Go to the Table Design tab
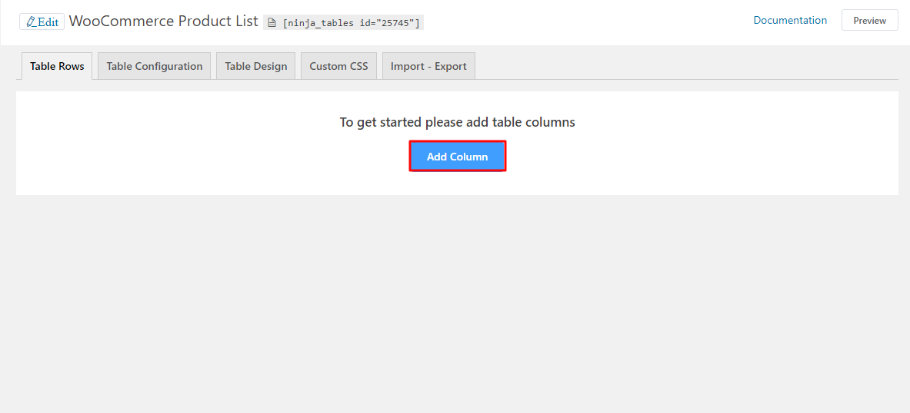 pyautogui.click(x=255, y=66)
